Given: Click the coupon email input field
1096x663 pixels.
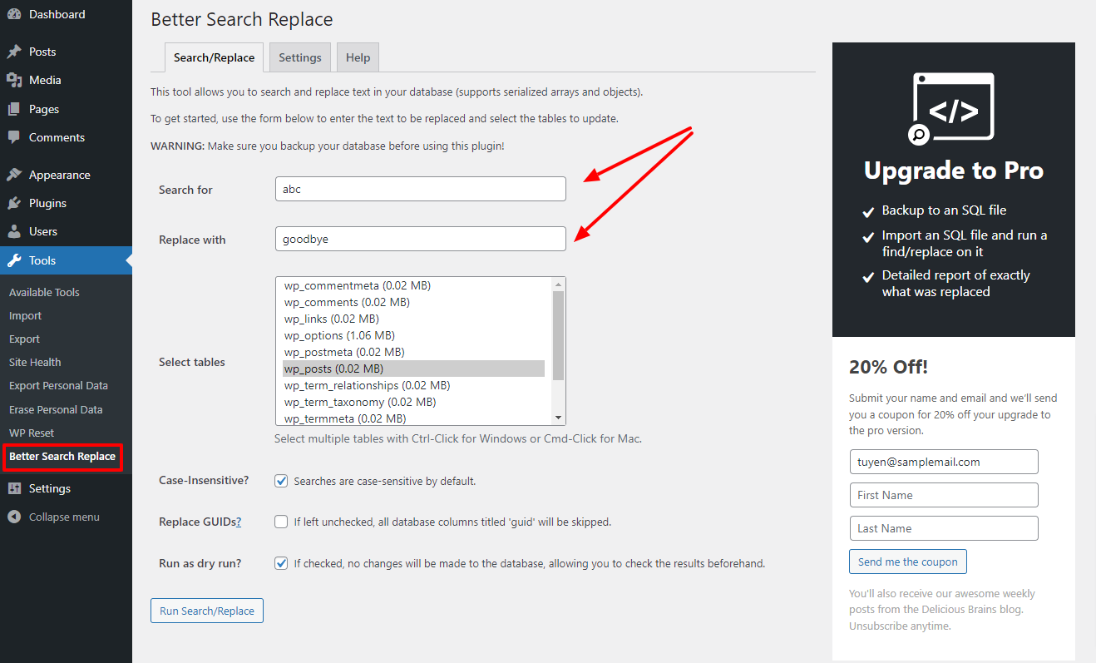Looking at the screenshot, I should tap(944, 462).
